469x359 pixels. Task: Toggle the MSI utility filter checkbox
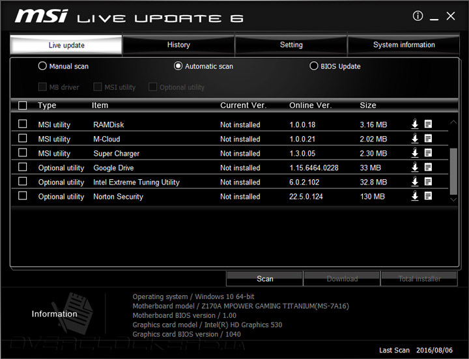coord(98,87)
